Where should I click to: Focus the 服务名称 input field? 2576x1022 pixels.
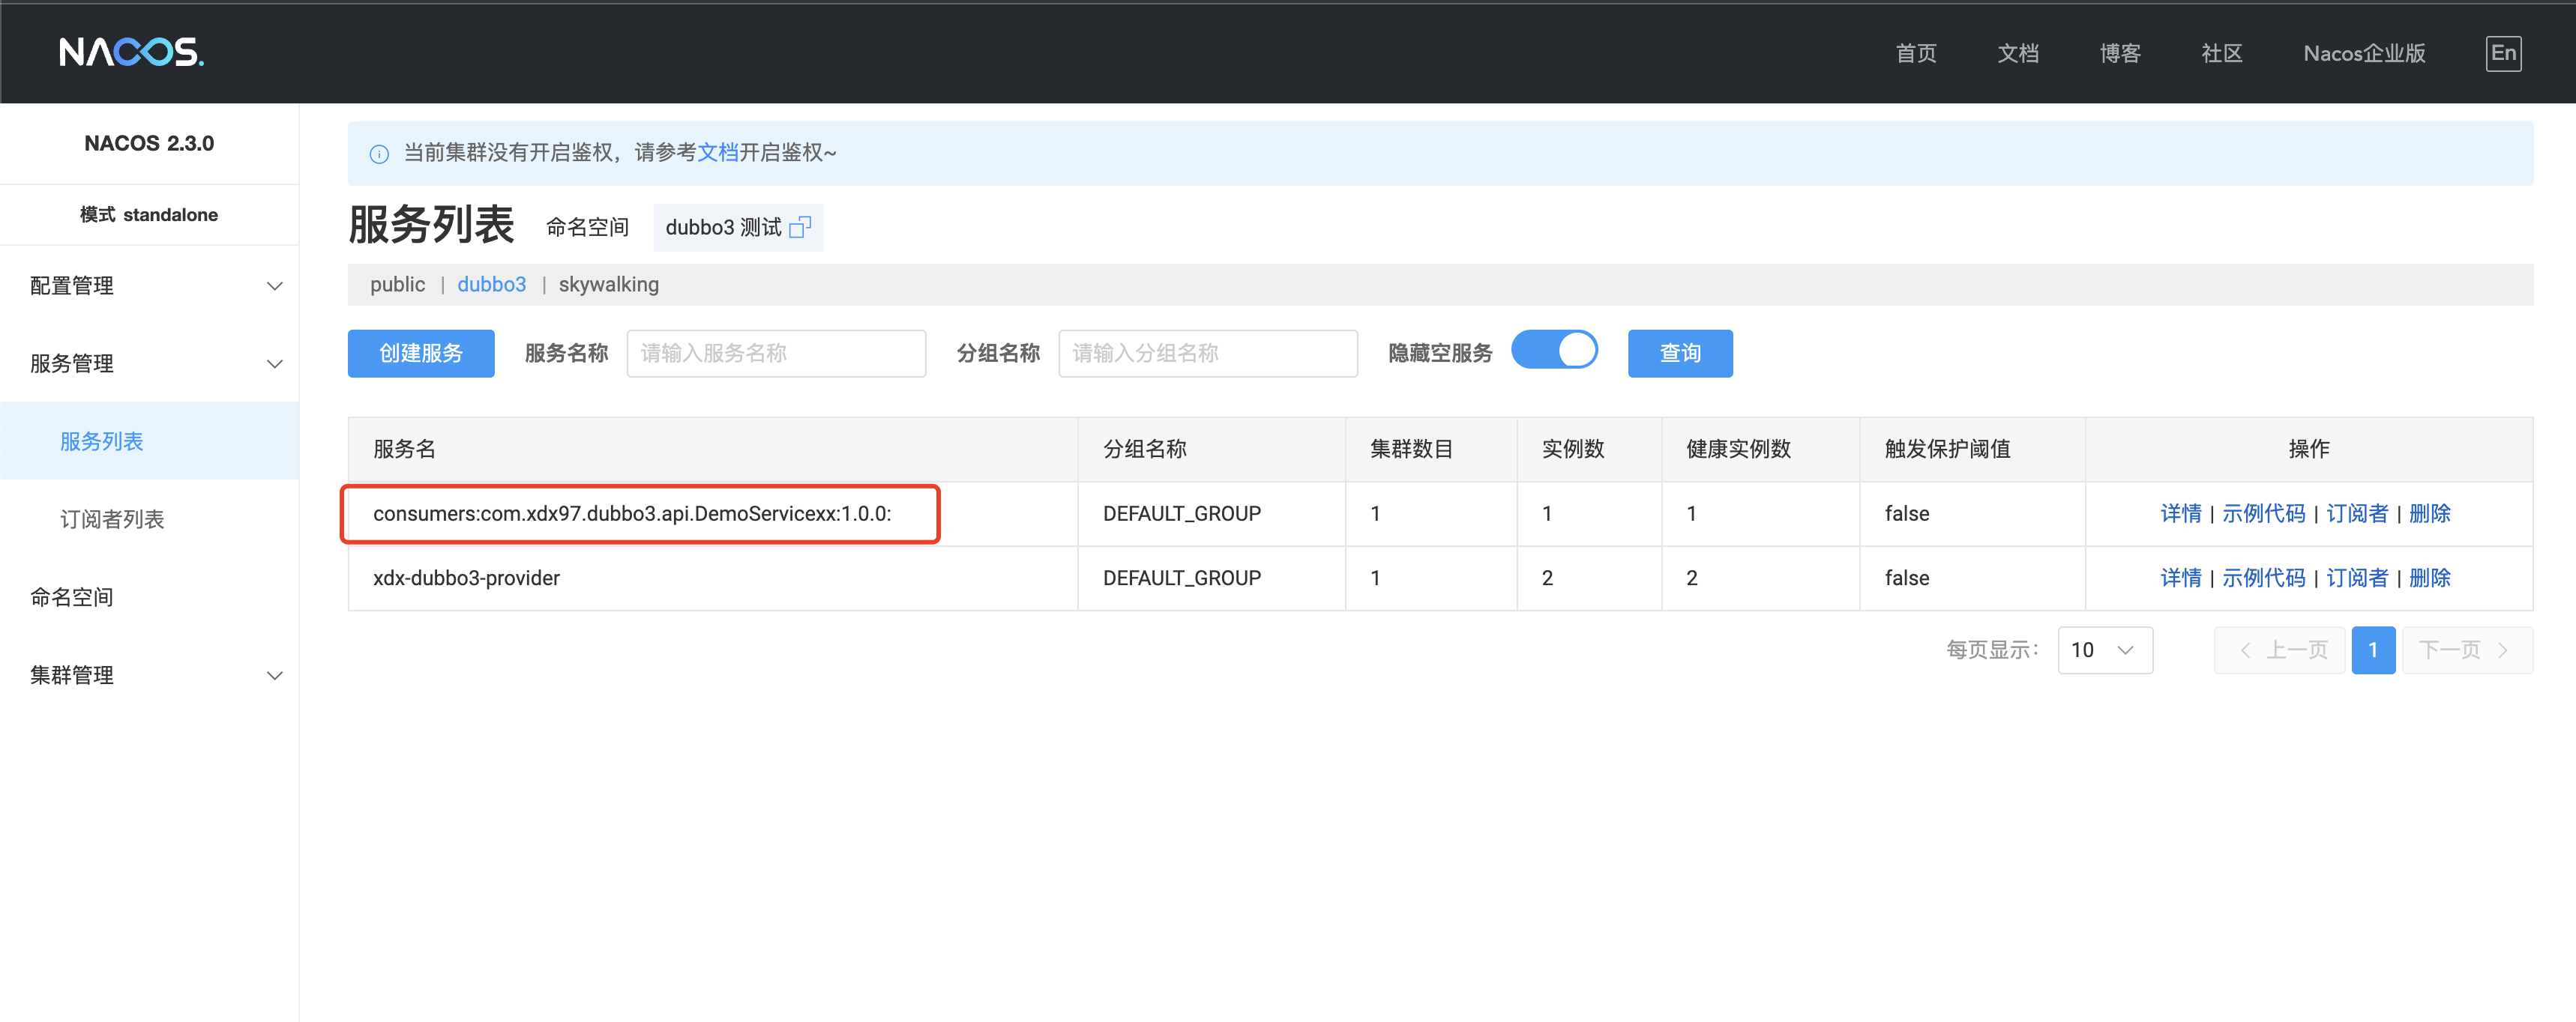[775, 354]
